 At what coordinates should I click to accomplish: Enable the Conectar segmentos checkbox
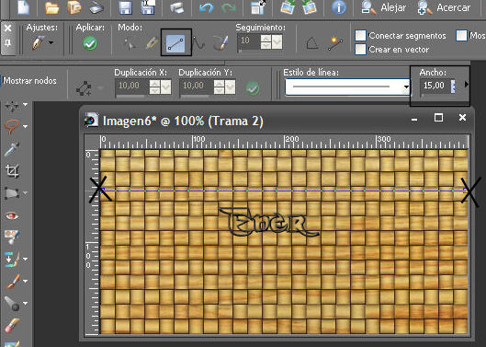360,35
